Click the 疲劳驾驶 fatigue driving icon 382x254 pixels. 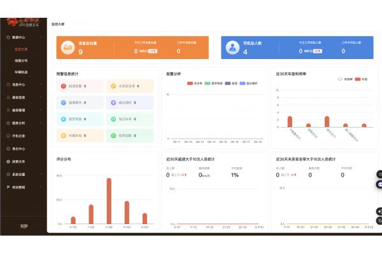[62, 119]
